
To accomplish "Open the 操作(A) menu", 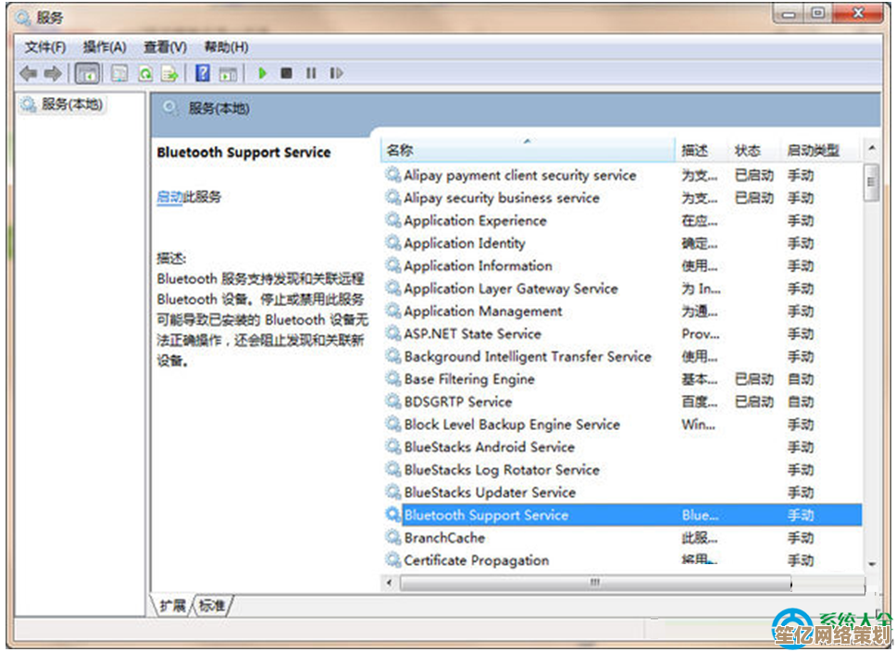I will point(104,47).
